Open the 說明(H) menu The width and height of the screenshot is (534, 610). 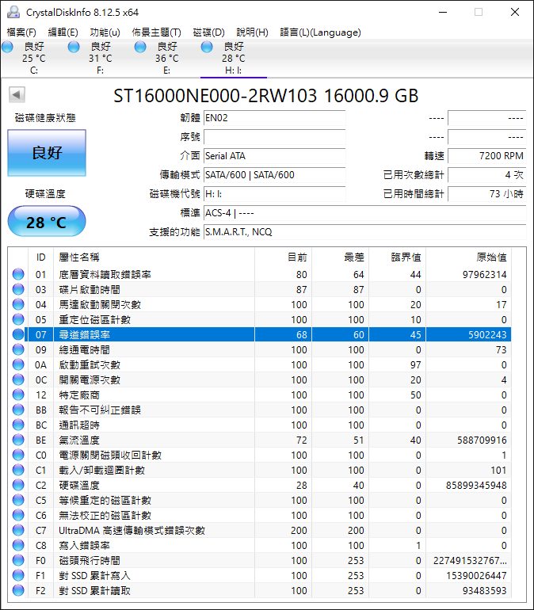(252, 32)
